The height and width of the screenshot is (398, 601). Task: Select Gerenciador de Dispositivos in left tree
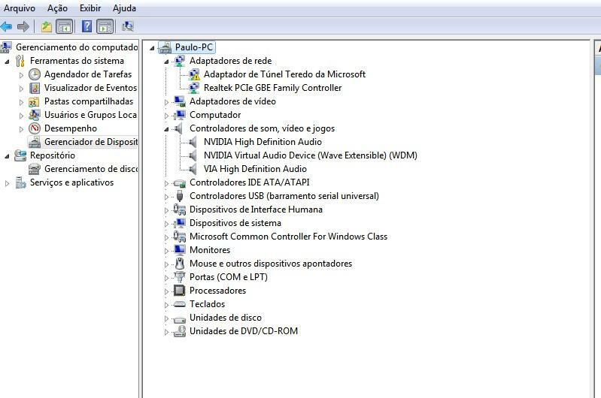91,142
